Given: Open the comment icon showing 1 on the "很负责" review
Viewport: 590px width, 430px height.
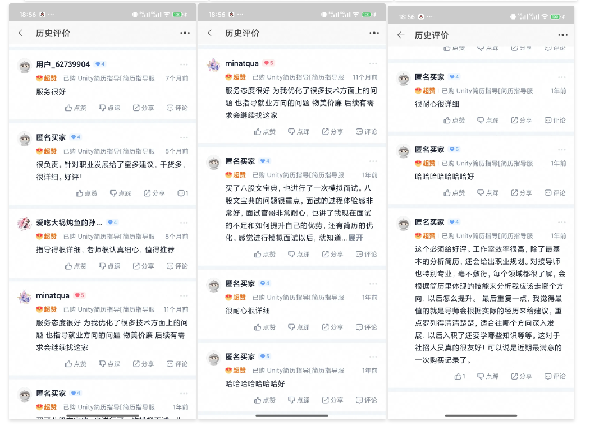Looking at the screenshot, I should 182,193.
